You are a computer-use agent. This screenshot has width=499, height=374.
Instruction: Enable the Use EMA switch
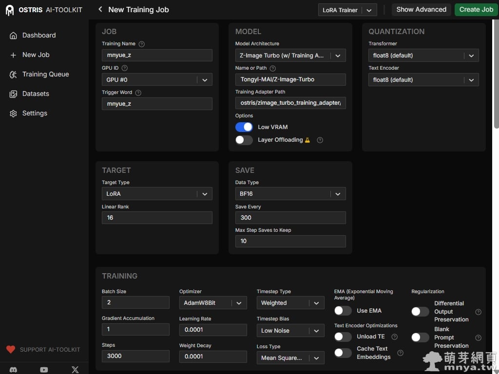343,311
